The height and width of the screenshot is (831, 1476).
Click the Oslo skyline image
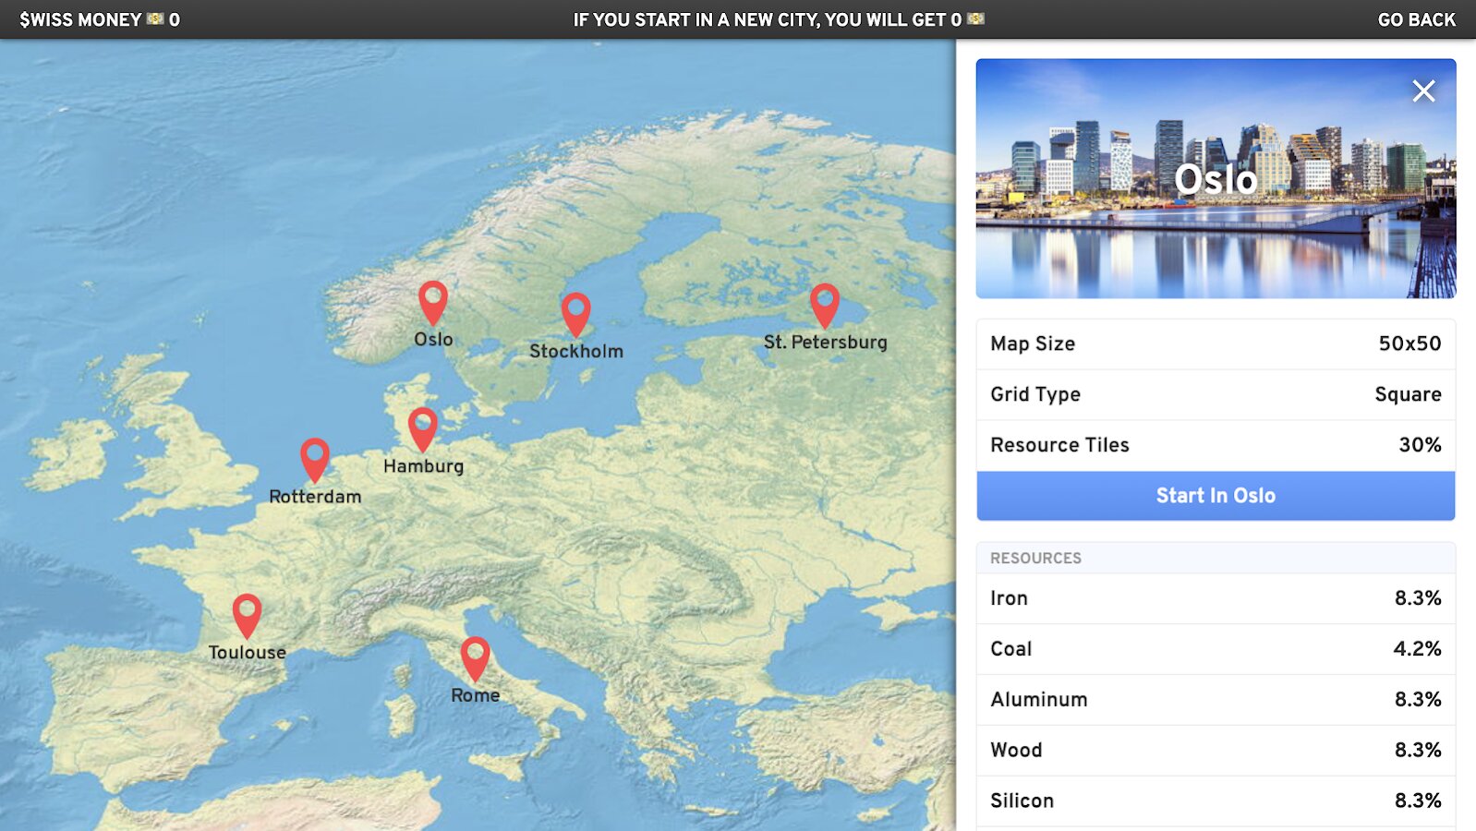point(1216,178)
